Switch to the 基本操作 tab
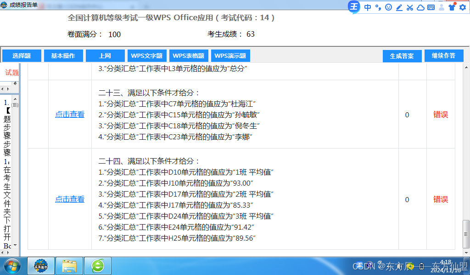Screen dimensions: 470x275 63,55
